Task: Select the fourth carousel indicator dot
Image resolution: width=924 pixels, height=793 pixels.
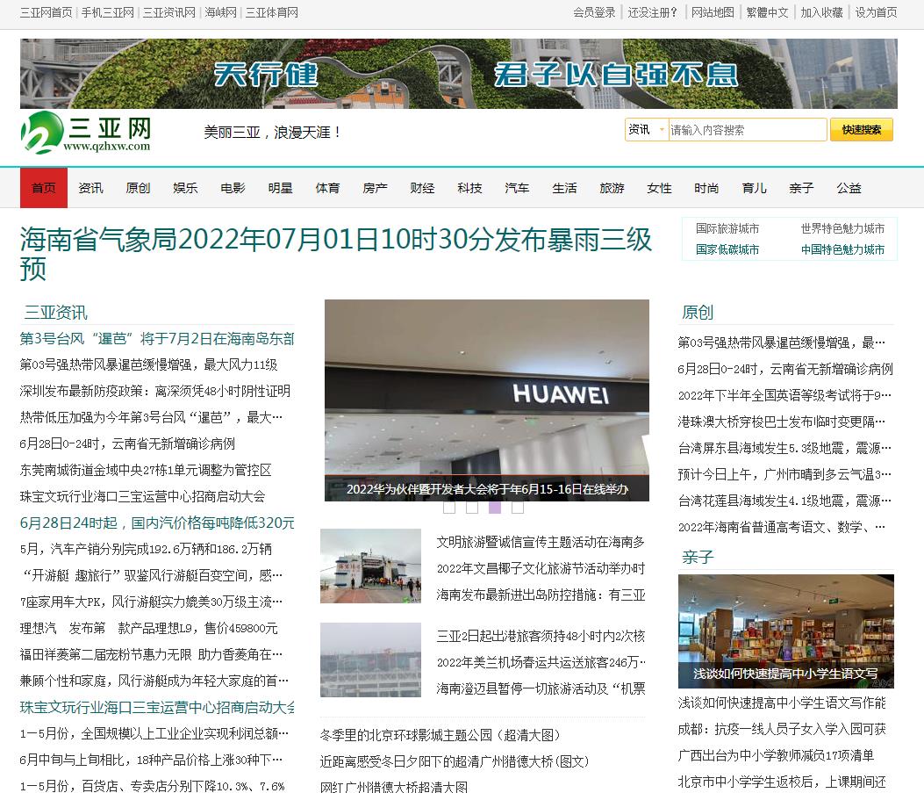Action: [x=518, y=507]
